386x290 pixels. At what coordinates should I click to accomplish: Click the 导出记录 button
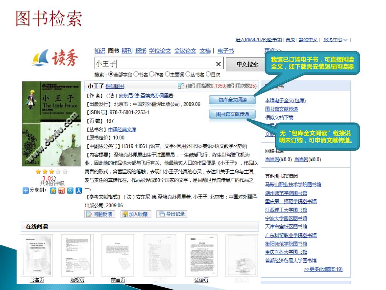(x=172, y=214)
